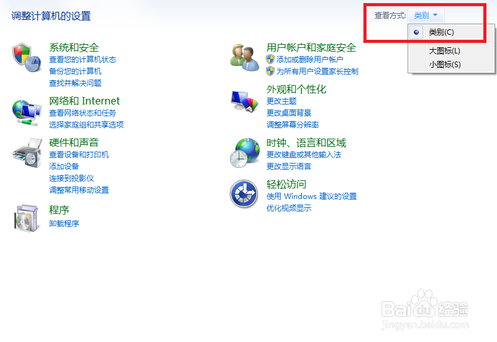Open the 用户帐户和家庭安全 people icon

click(x=244, y=57)
